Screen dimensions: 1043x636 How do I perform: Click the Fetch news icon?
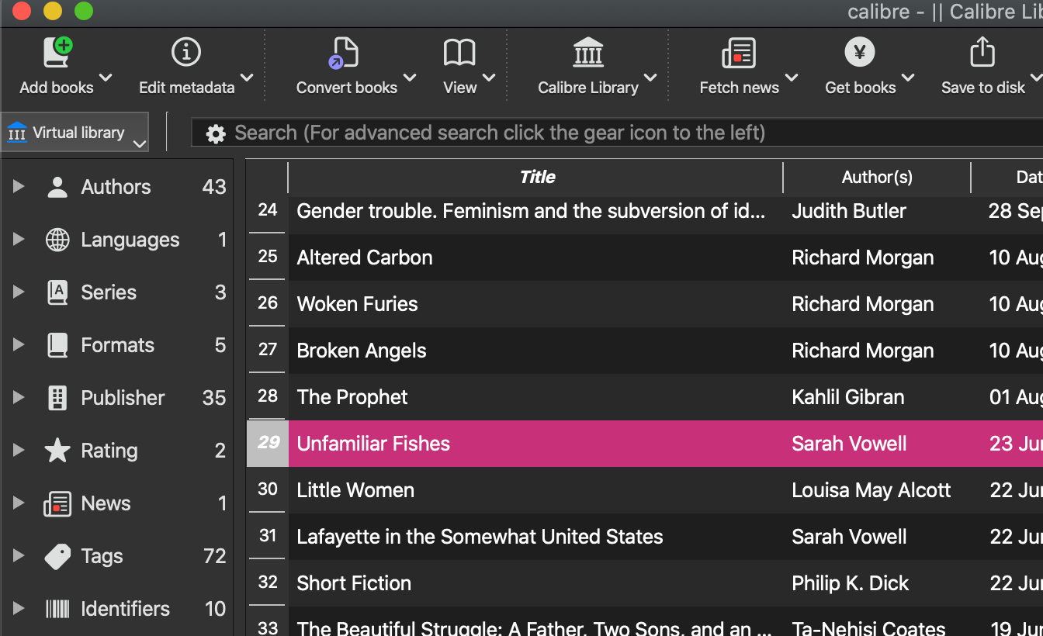[739, 54]
